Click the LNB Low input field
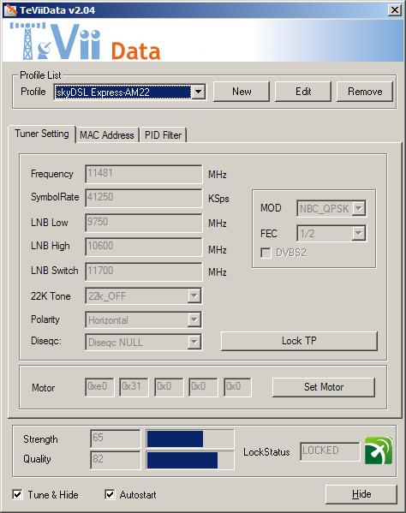Viewport: 406px width, 513px height. 144,223
